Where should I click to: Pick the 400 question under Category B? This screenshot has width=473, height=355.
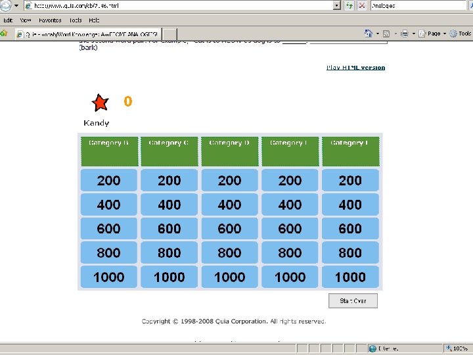click(109, 204)
